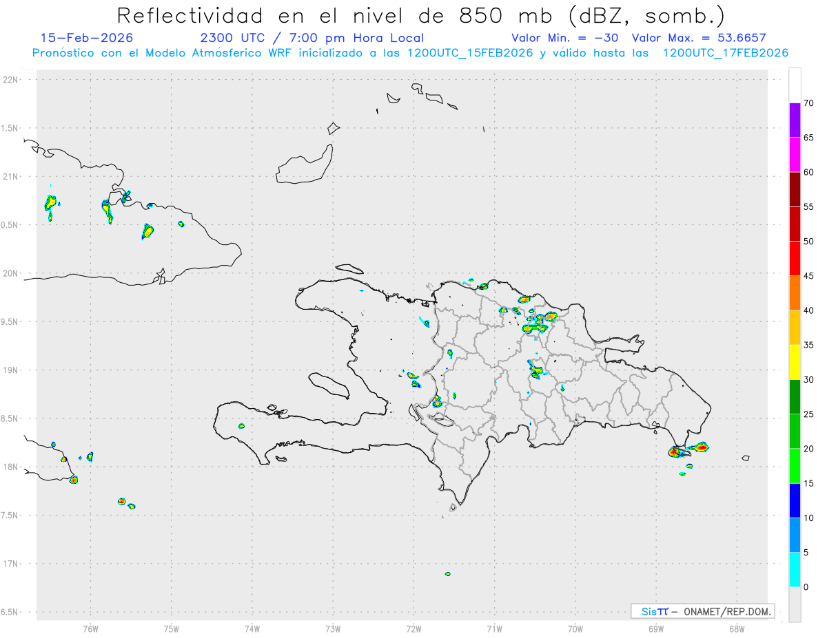Click the magenta 60–65 dBZ colorbar segment
This screenshot has width=827, height=638.
coord(795,155)
